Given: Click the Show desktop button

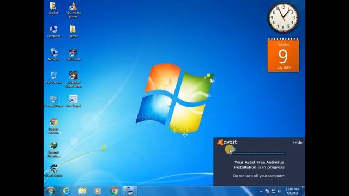Looking at the screenshot, I should [x=303, y=191].
